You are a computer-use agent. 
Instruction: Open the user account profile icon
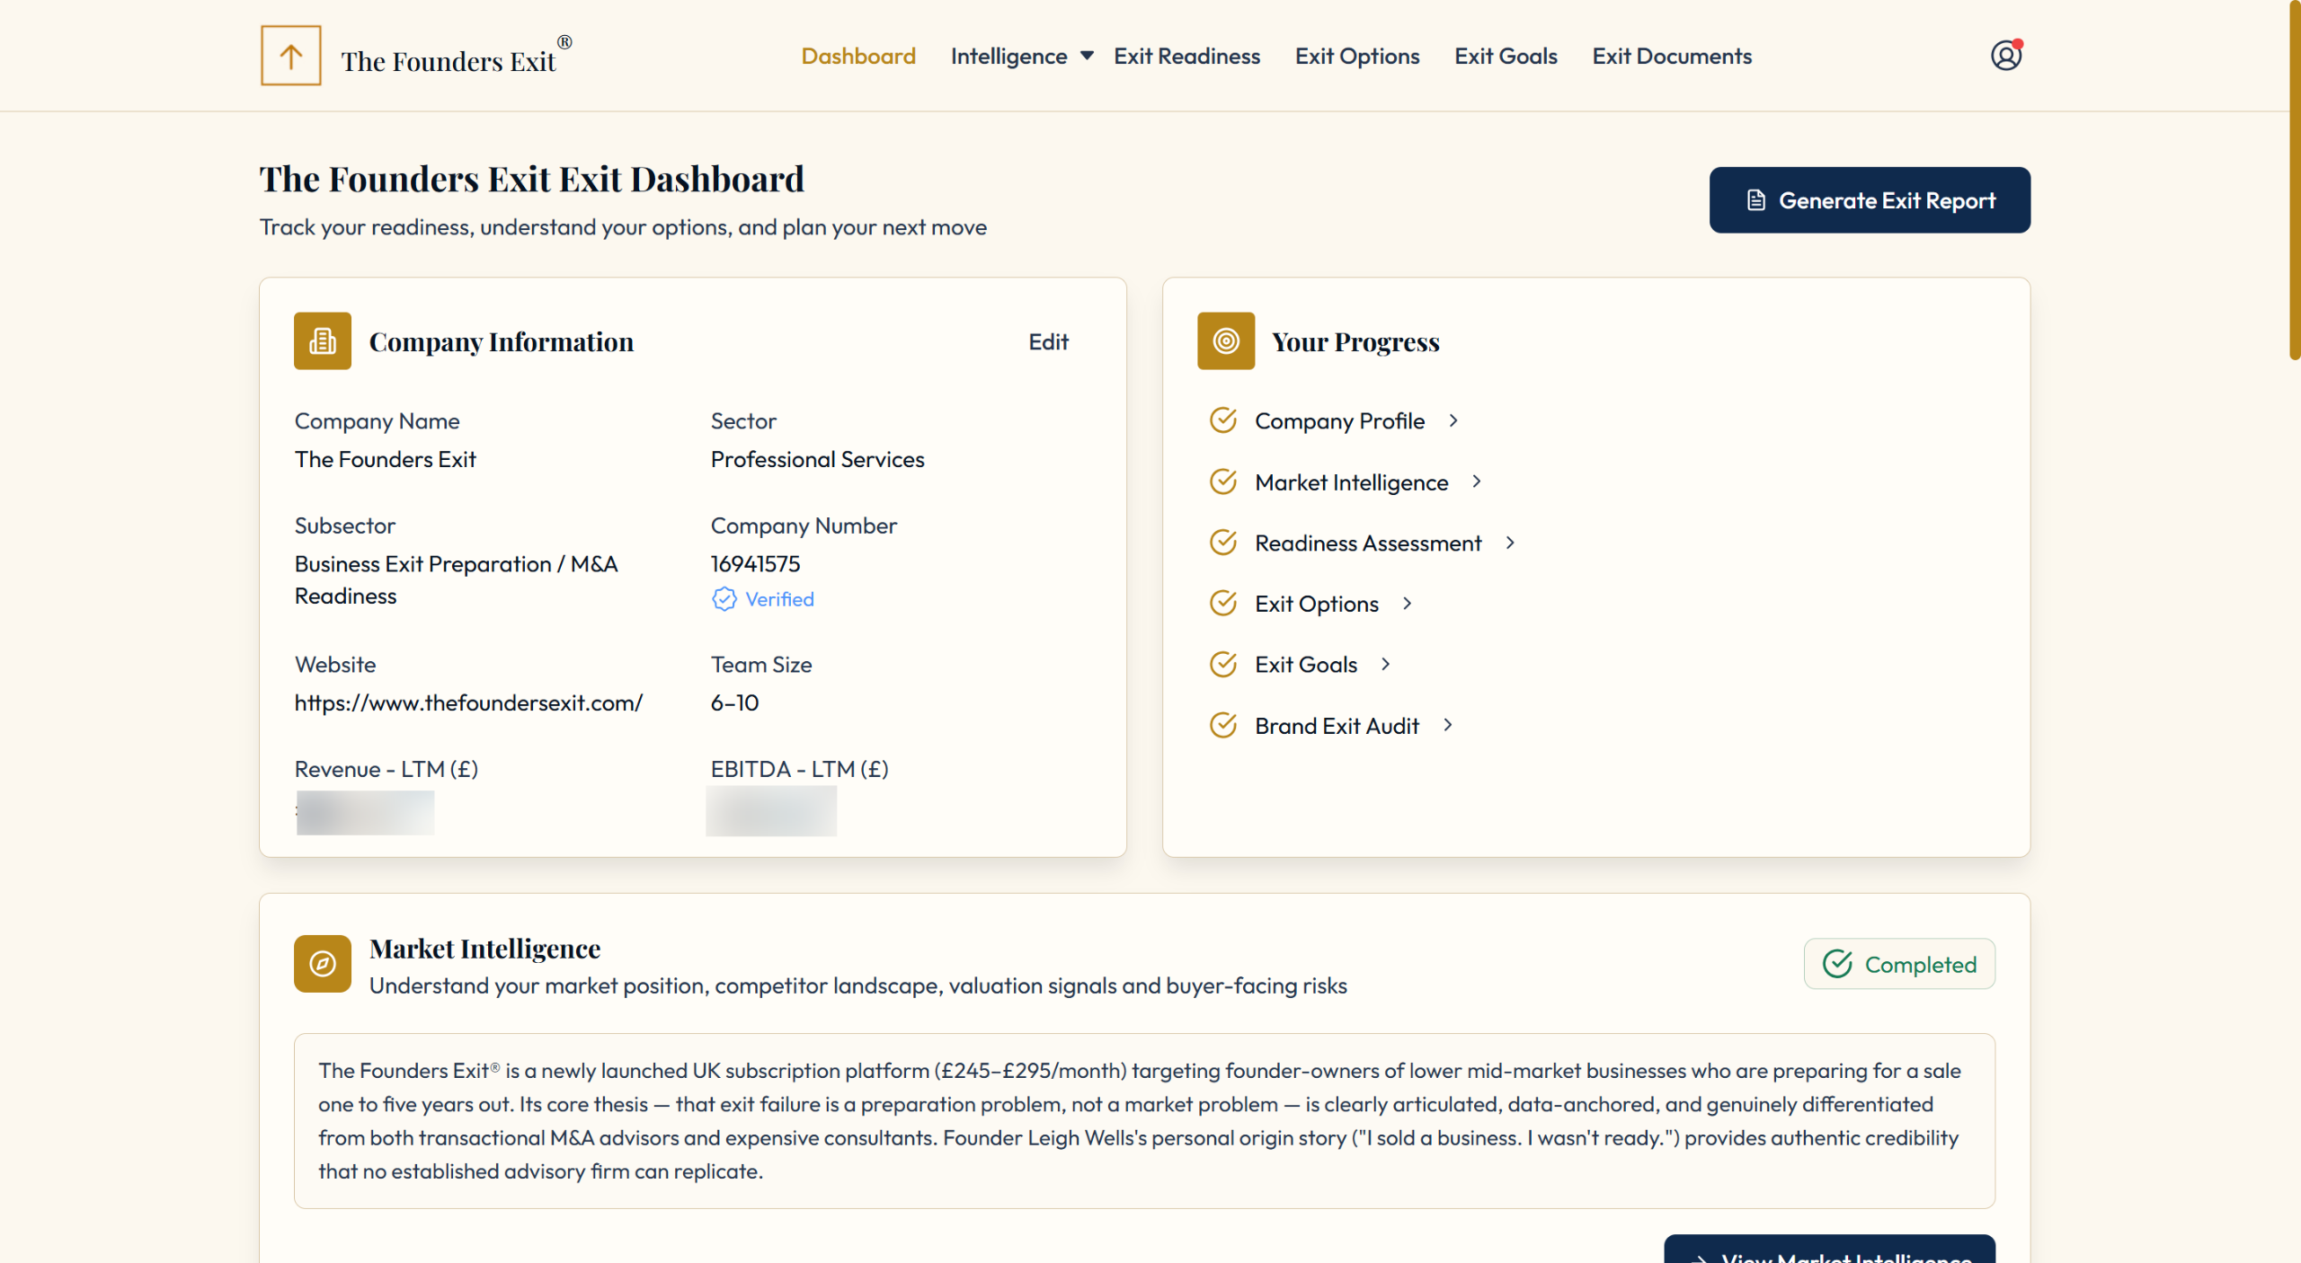[x=2005, y=56]
